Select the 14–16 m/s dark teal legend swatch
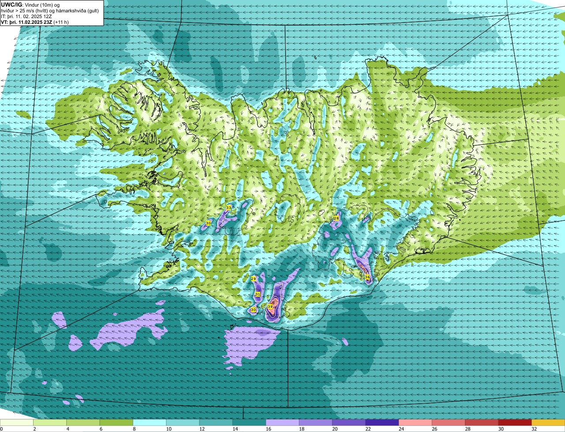The image size is (565, 432). tap(249, 423)
